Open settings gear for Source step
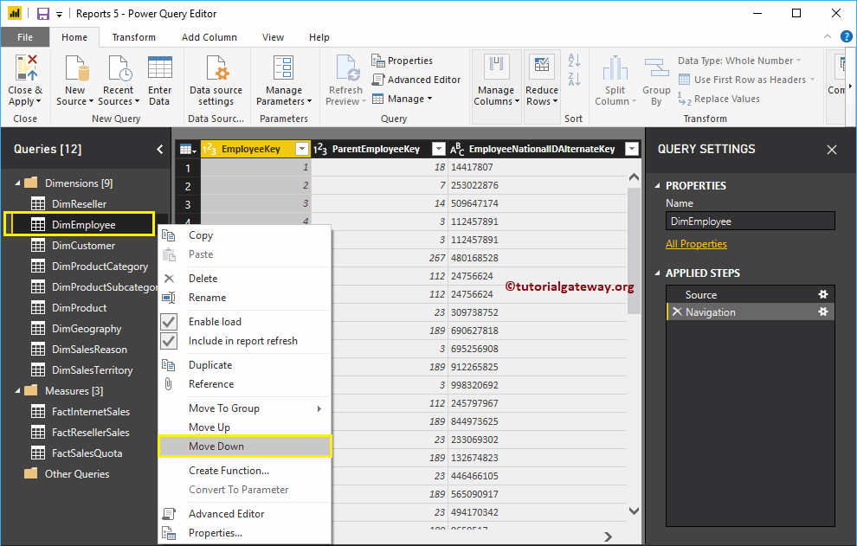 tap(823, 295)
